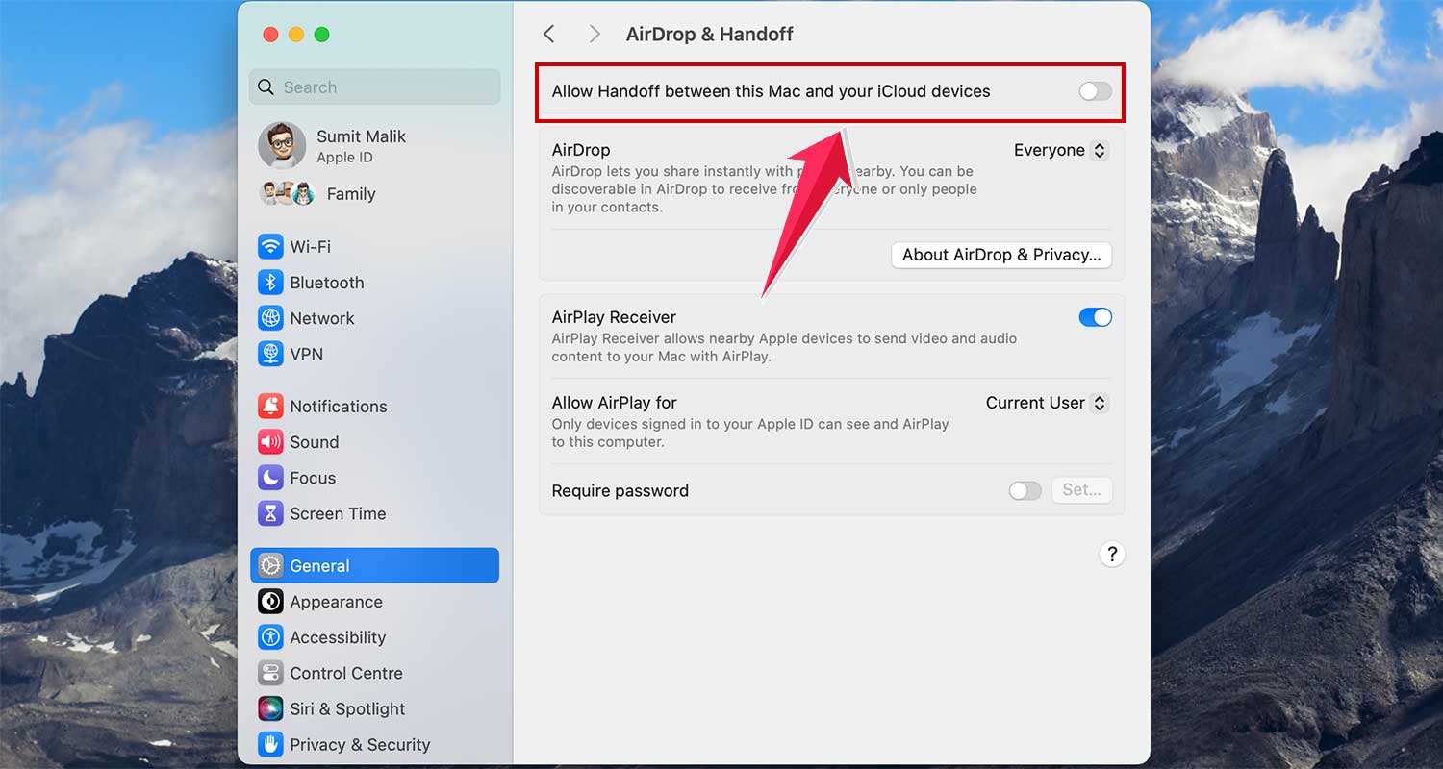Select General in the sidebar
1443x769 pixels.
[x=317, y=565]
